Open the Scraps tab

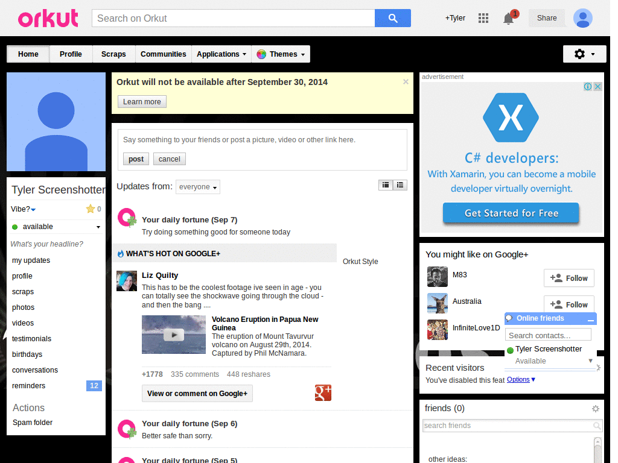click(113, 54)
